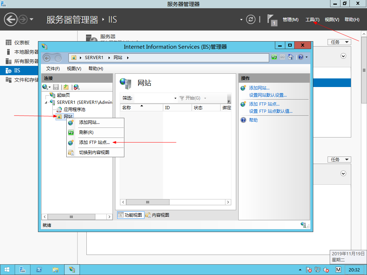The image size is (367, 275).
Task: Click up folder icon in Connections toolbar
Action: coord(66,87)
